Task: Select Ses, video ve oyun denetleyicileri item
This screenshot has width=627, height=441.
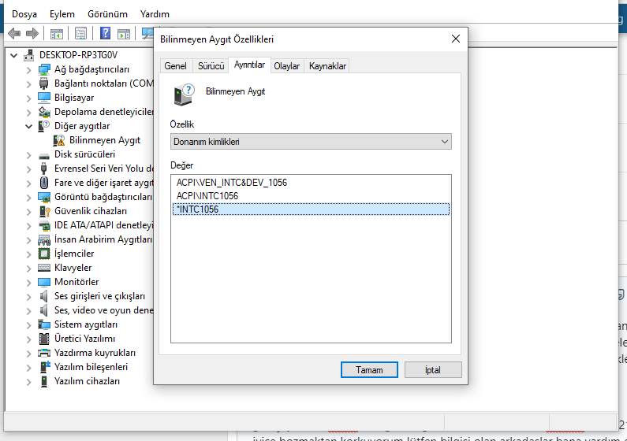Action: pyautogui.click(x=103, y=310)
